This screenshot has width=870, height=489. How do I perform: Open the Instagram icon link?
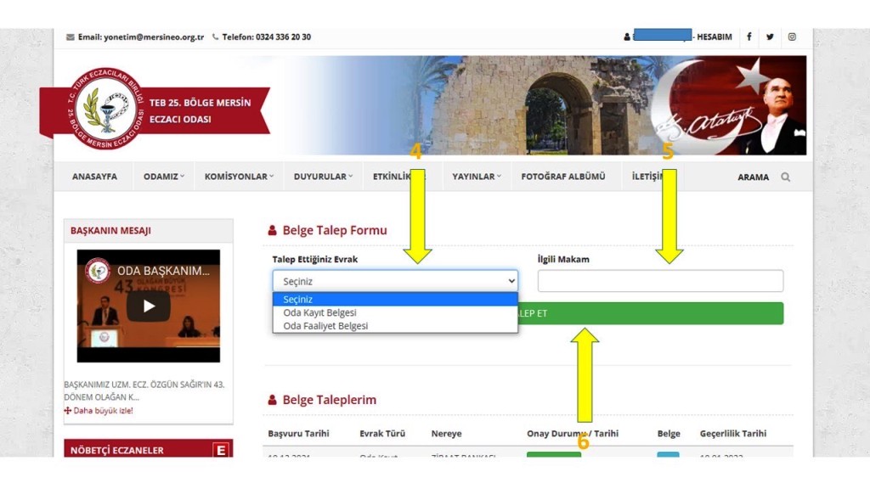(792, 37)
